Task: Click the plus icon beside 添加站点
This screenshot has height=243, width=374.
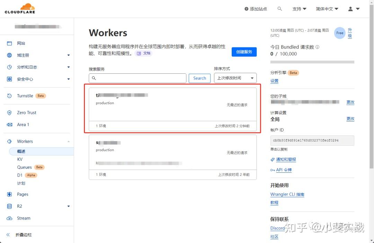Action: [247, 9]
